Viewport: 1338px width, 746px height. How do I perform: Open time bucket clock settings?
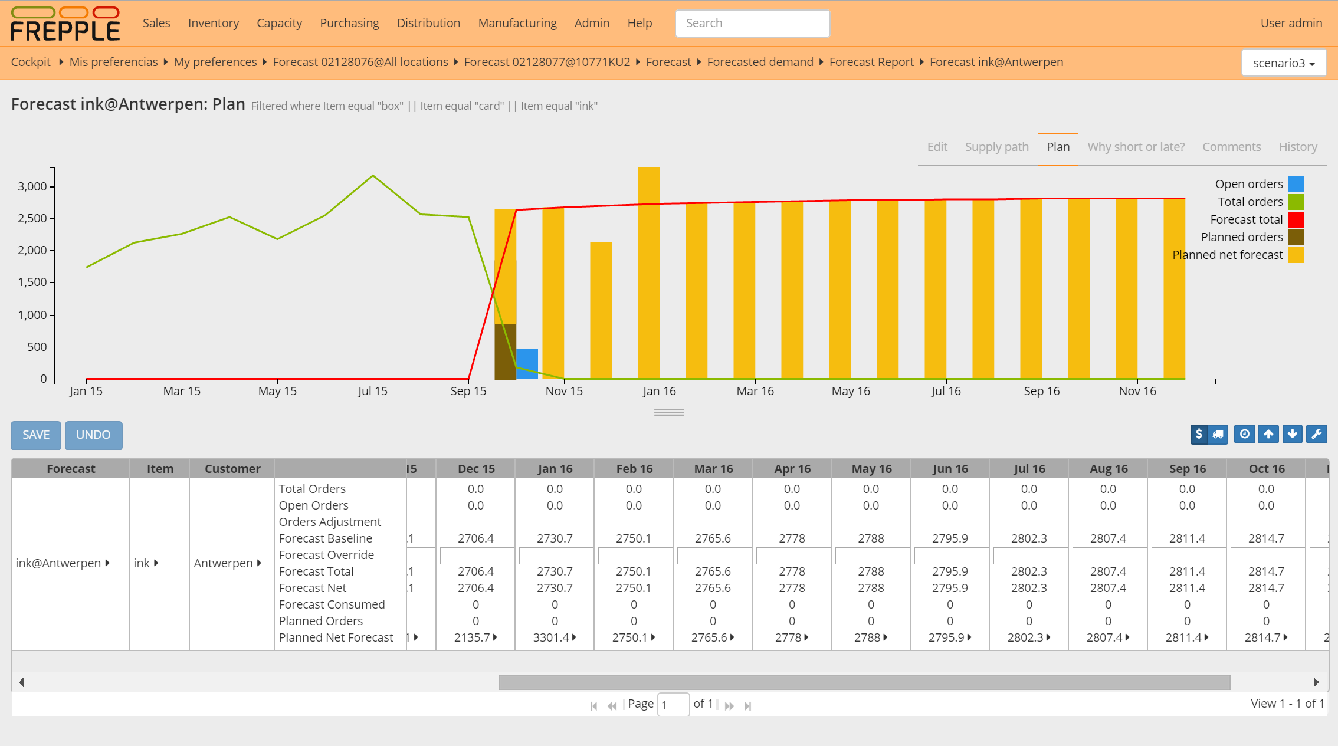click(1244, 435)
